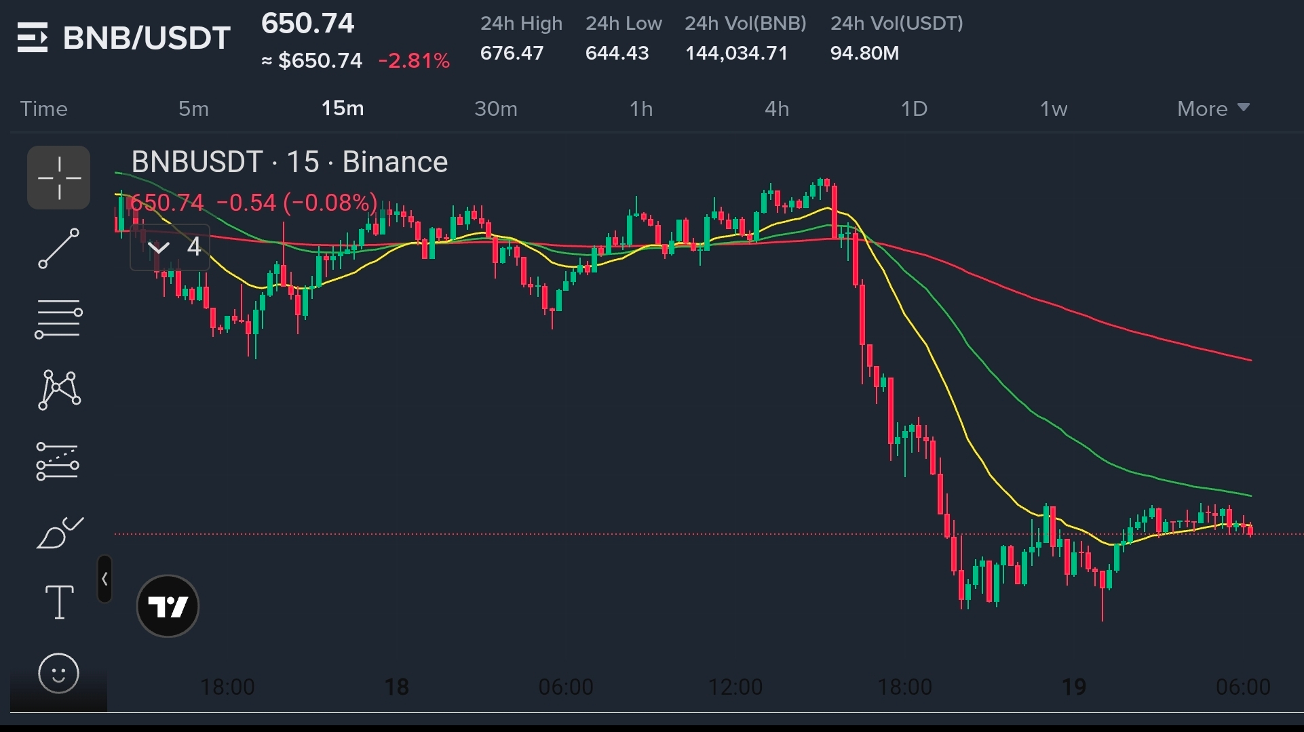The width and height of the screenshot is (1304, 732).
Task: Open the forecasting and measurement tools
Action: point(59,462)
